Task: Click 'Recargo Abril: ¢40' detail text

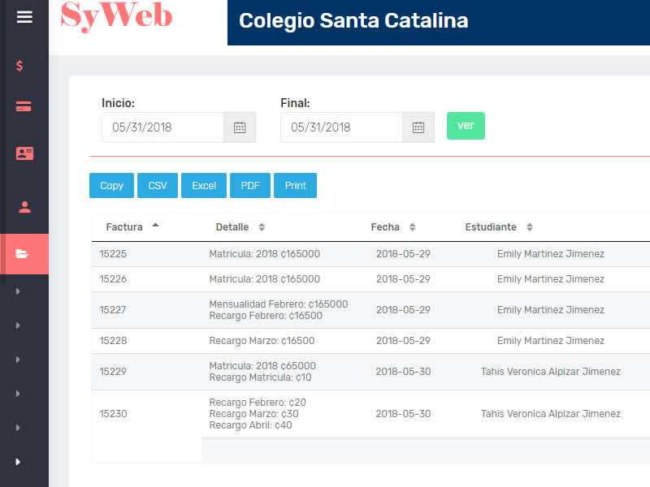Action: click(x=250, y=425)
